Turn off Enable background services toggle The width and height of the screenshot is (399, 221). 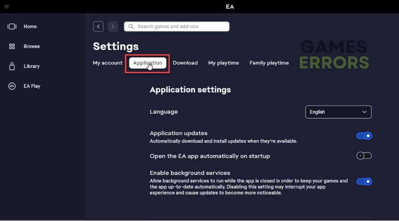(364, 181)
